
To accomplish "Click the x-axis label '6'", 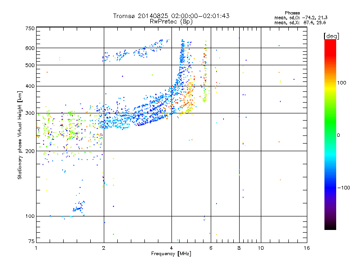I will coord(211,248).
